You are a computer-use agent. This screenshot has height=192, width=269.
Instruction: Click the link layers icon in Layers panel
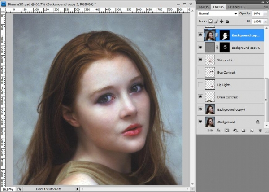click(210, 131)
